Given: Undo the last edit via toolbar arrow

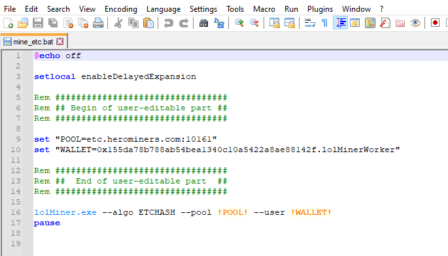Looking at the screenshot, I should (x=168, y=23).
